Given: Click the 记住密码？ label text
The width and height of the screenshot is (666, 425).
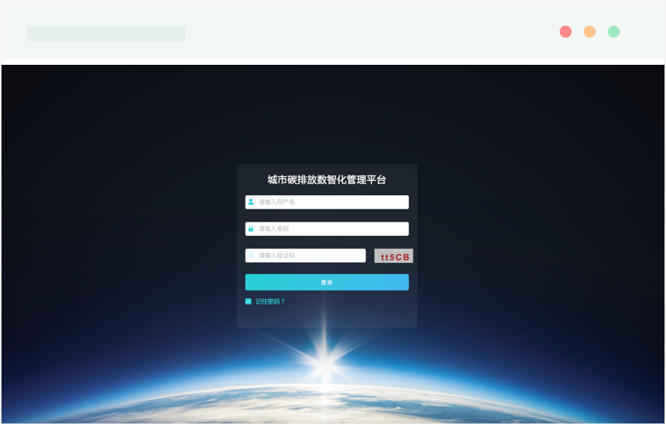Looking at the screenshot, I should (270, 301).
